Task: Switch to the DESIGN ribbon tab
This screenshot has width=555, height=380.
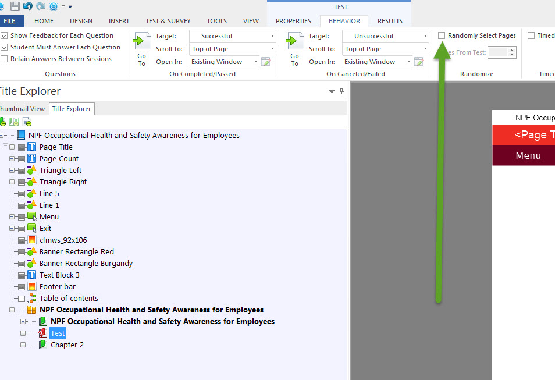Action: [81, 21]
